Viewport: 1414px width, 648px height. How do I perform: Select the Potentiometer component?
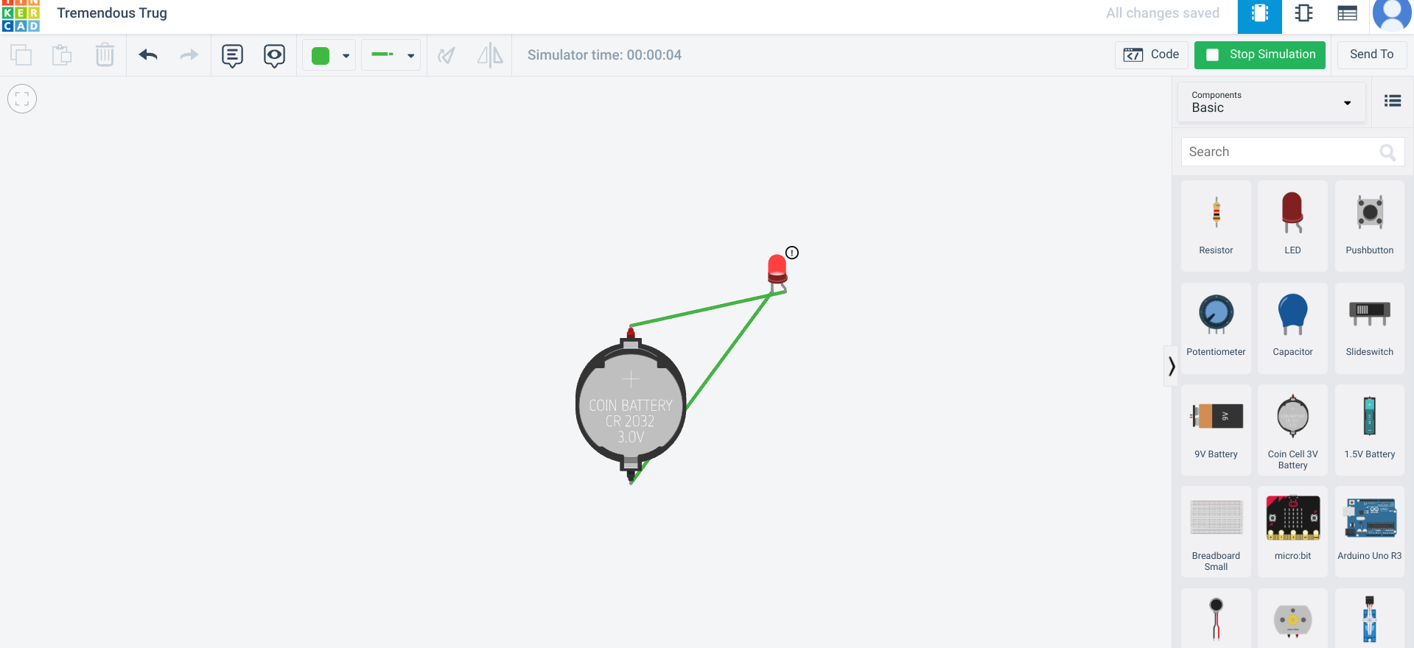(x=1216, y=328)
